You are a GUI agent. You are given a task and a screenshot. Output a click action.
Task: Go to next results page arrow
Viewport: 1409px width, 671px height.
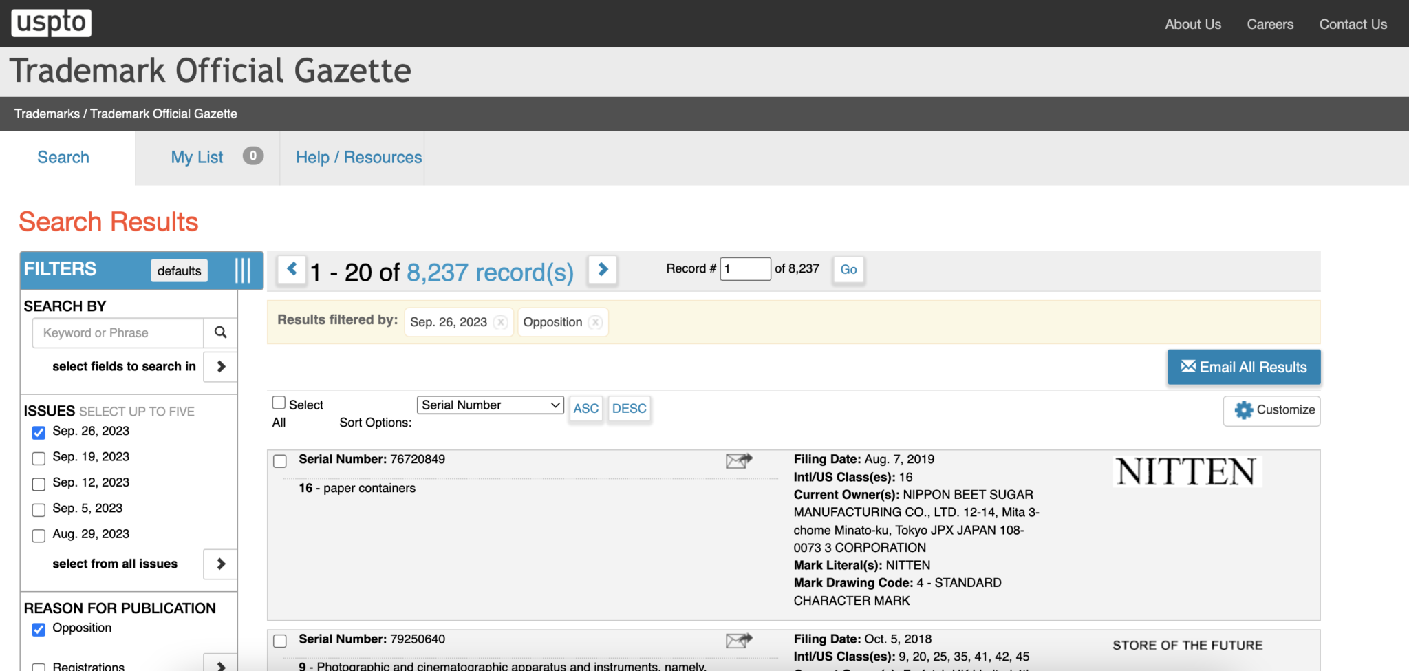point(603,269)
